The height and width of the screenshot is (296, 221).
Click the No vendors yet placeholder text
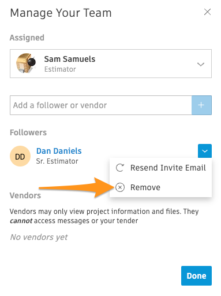[x=39, y=237]
